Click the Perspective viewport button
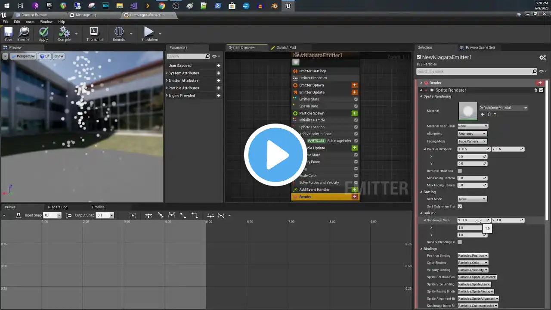 [x=23, y=56]
